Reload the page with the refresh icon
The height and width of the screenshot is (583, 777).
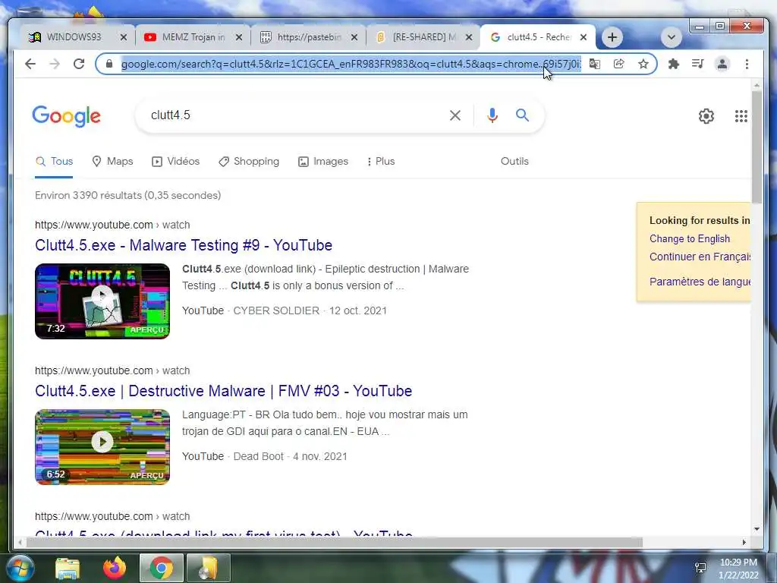click(79, 64)
